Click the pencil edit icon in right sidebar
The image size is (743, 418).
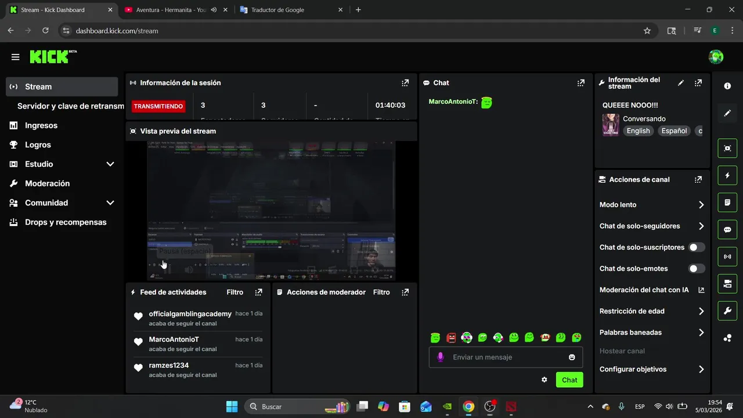pos(727,113)
